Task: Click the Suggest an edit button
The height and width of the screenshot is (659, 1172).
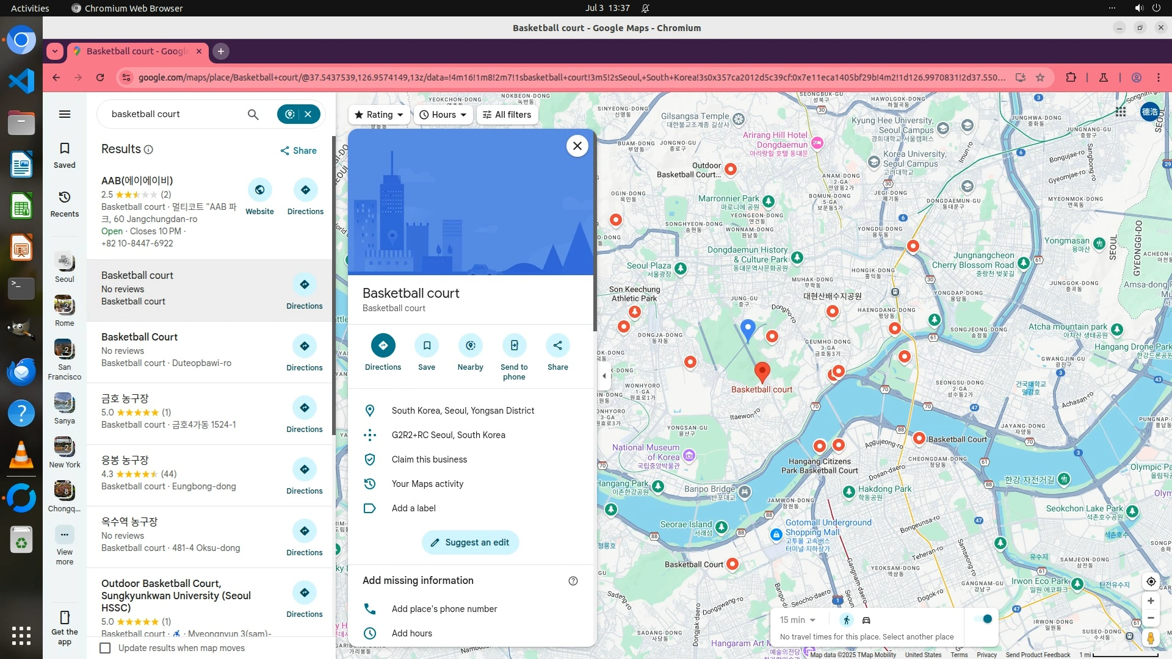Action: (x=470, y=542)
